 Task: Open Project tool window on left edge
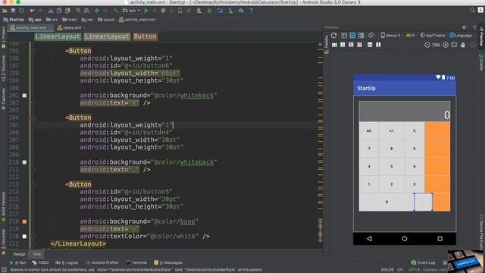(3, 37)
